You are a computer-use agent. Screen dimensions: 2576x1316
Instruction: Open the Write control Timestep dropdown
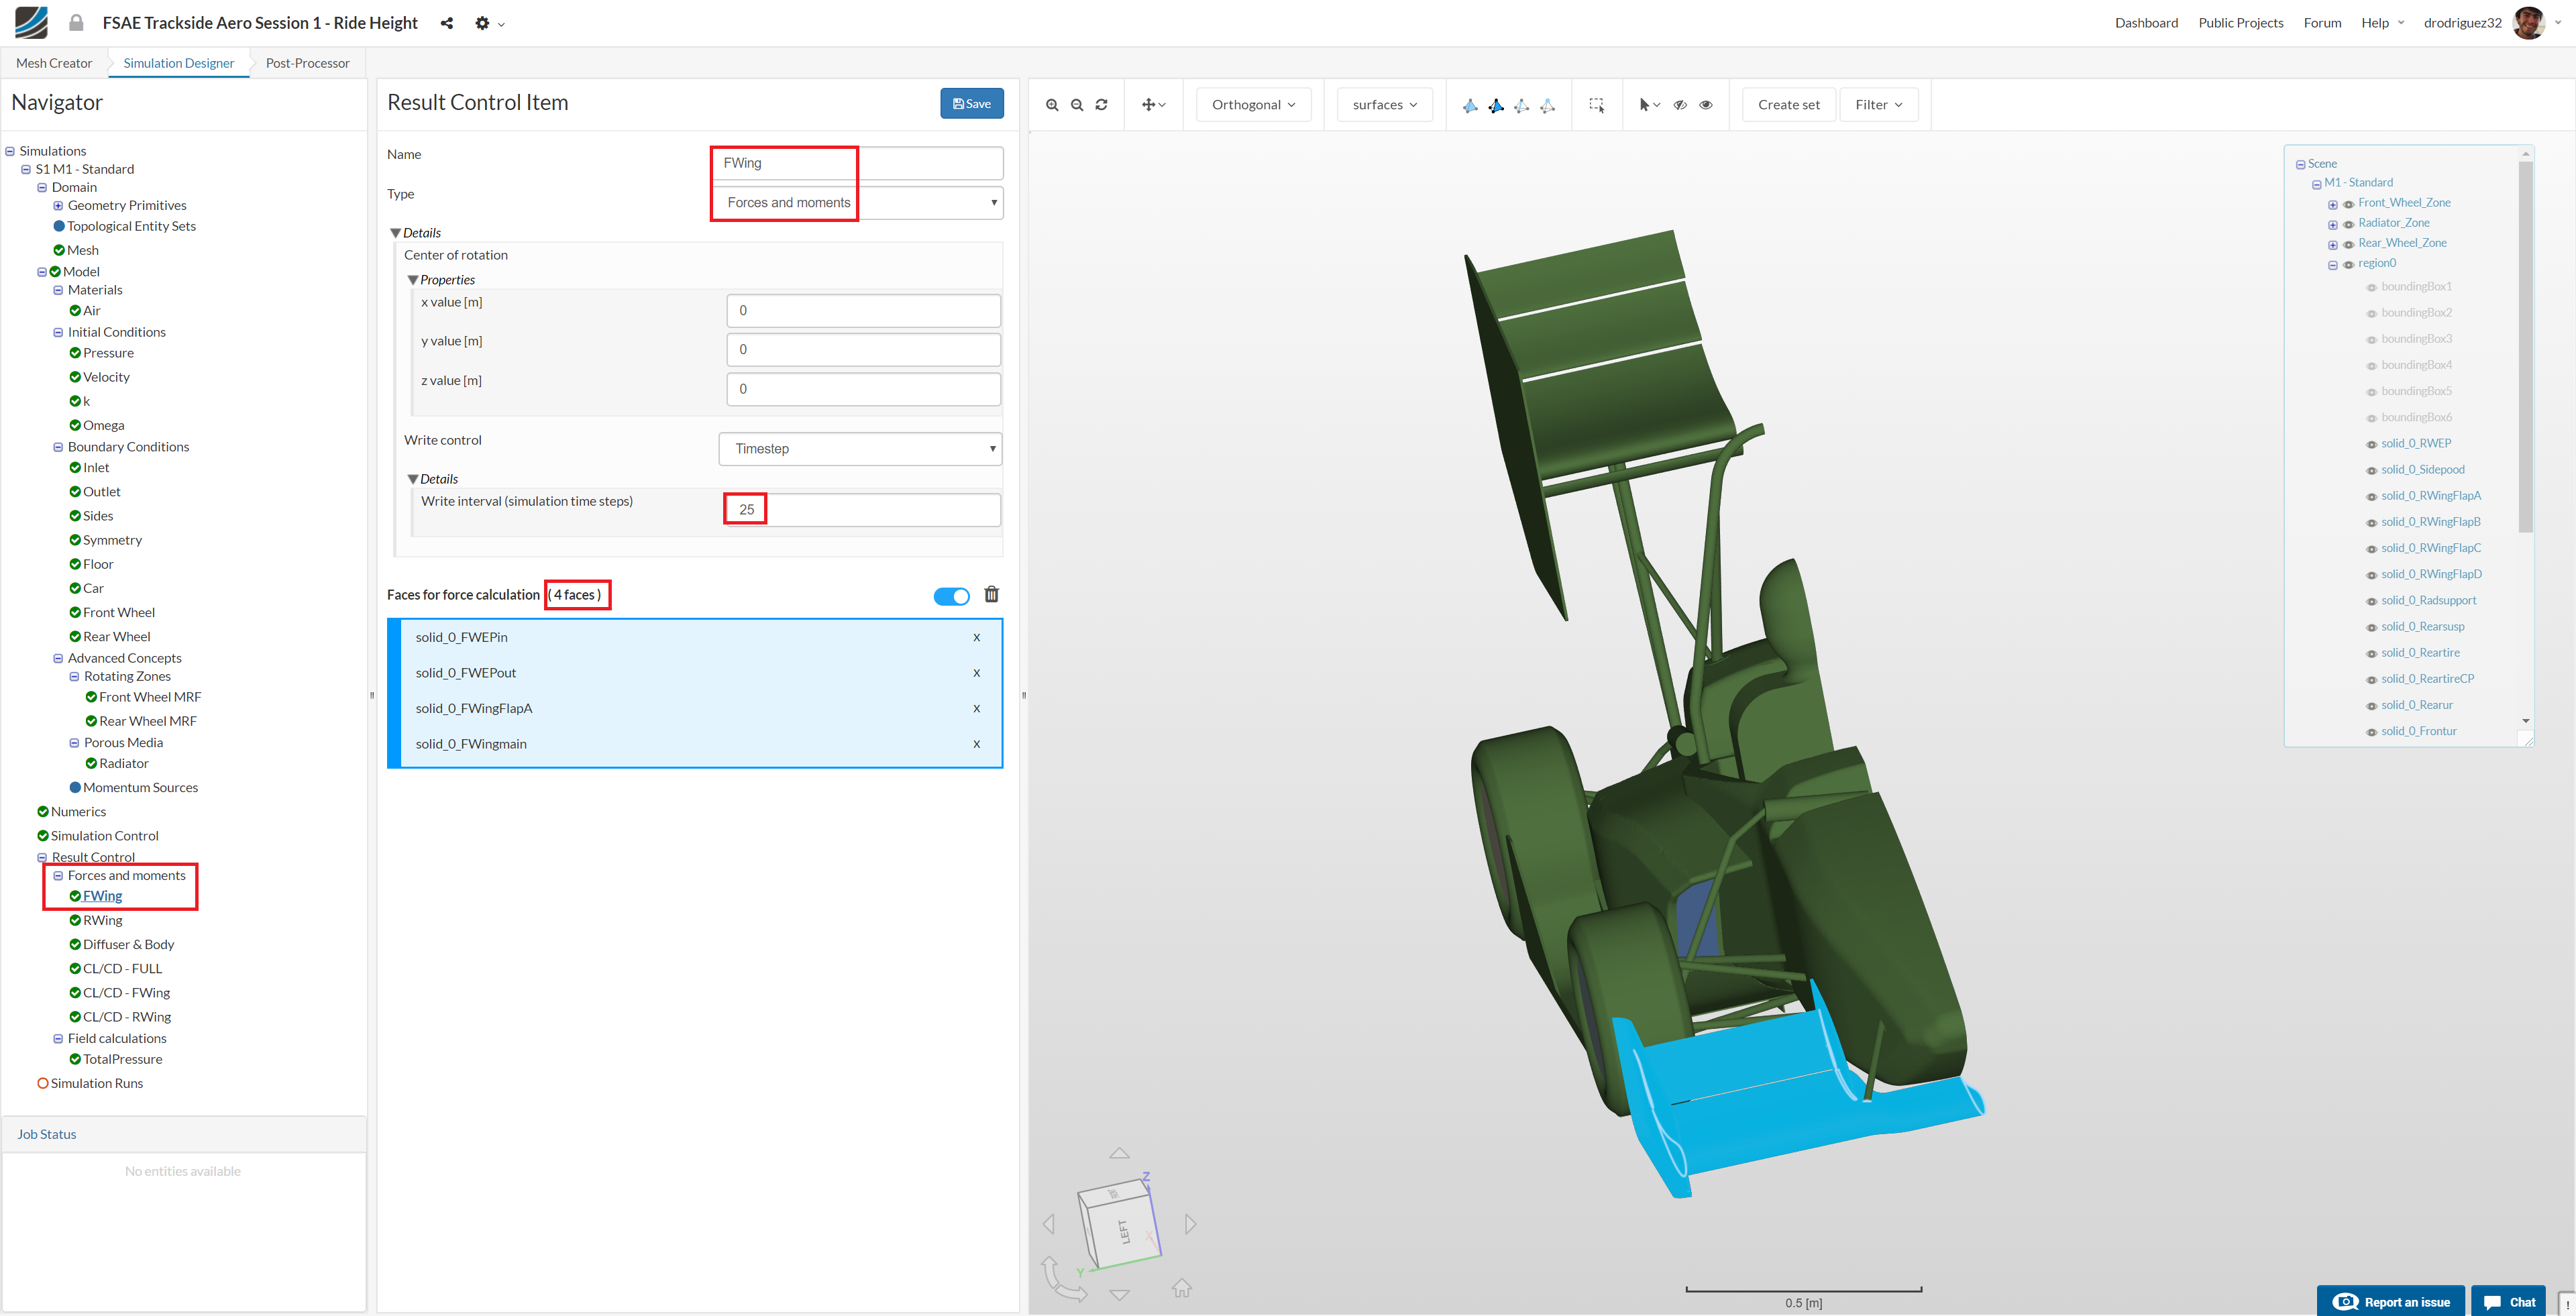point(860,449)
